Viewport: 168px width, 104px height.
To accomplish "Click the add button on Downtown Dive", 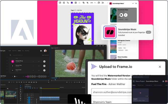I will tap(126, 15).
